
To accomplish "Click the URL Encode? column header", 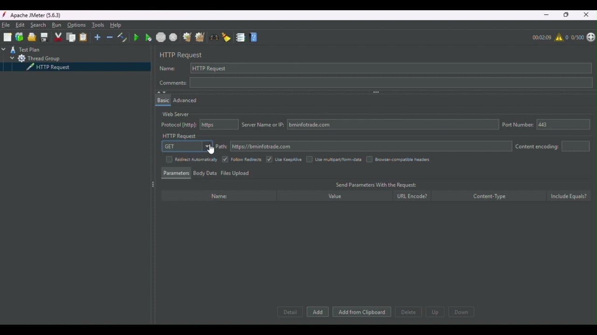I will tap(412, 196).
